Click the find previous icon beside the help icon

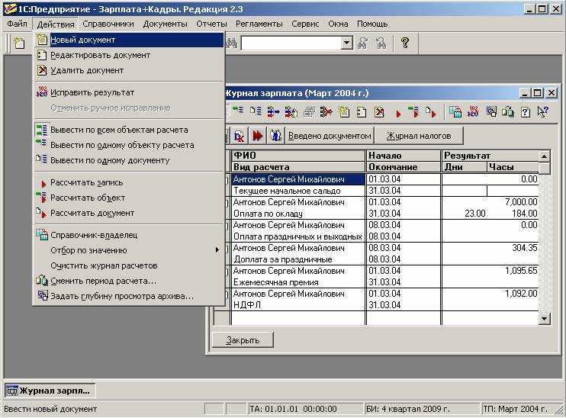tap(381, 43)
